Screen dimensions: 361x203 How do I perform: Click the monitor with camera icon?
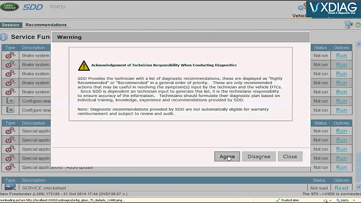click(x=348, y=25)
